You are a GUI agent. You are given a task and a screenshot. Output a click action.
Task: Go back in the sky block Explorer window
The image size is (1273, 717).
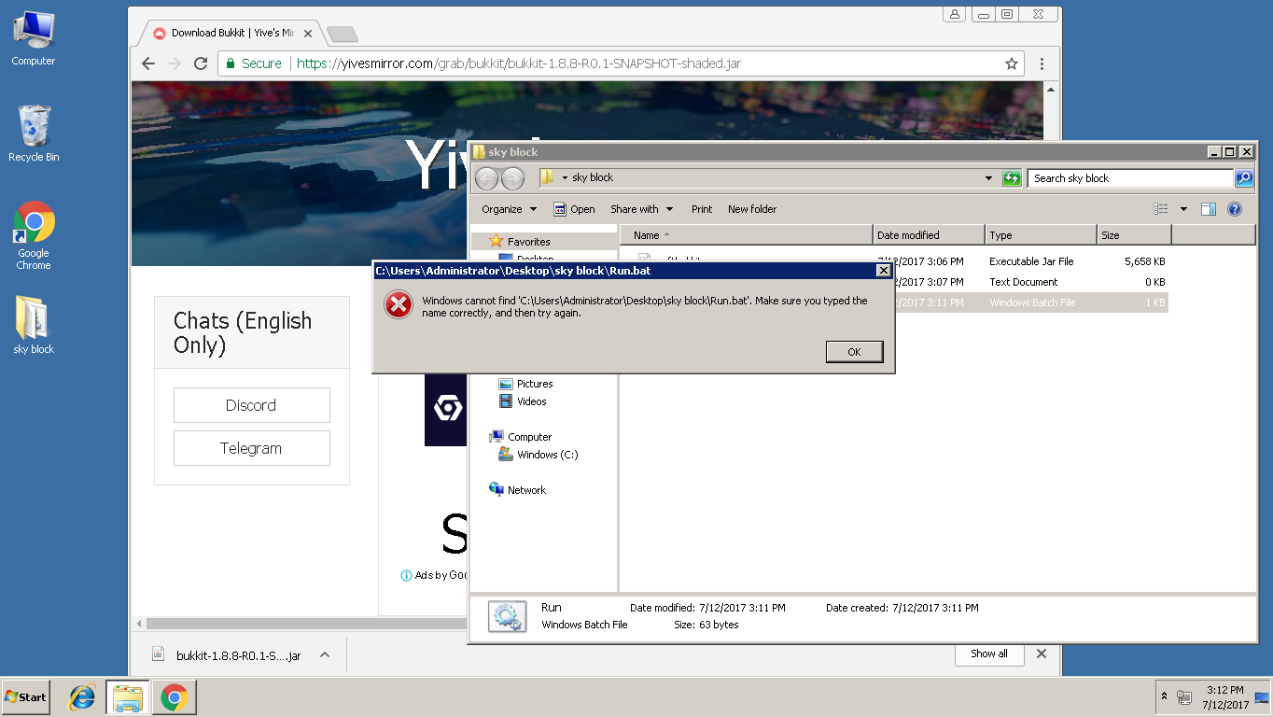tap(486, 178)
